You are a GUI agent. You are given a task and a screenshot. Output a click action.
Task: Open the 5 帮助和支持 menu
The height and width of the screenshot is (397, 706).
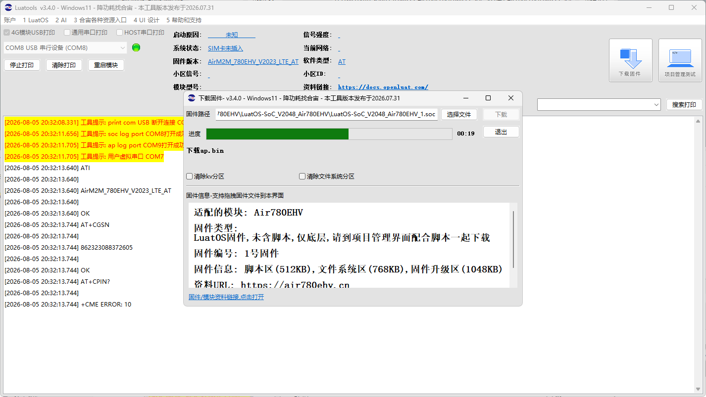tap(184, 20)
